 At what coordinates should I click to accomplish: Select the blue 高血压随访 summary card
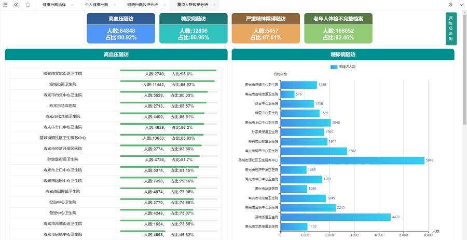[120, 28]
